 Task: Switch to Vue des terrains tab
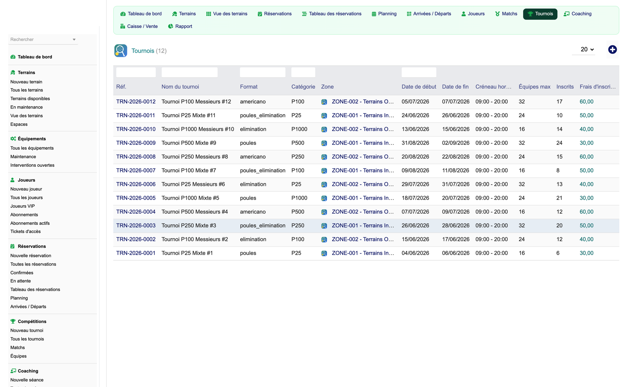(227, 14)
